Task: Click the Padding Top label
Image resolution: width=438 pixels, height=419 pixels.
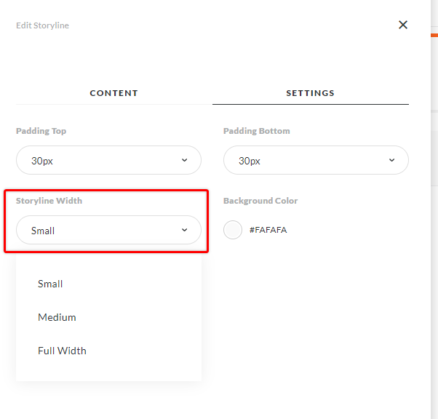Action: [x=41, y=131]
